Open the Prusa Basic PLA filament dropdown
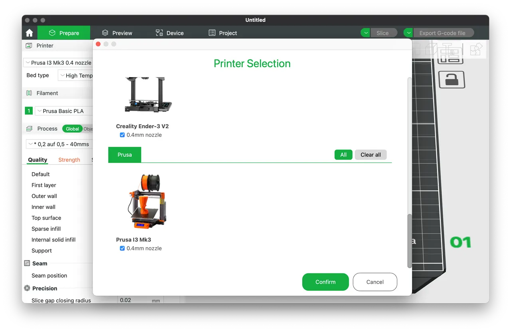Image resolution: width=511 pixels, height=332 pixels. 64,111
